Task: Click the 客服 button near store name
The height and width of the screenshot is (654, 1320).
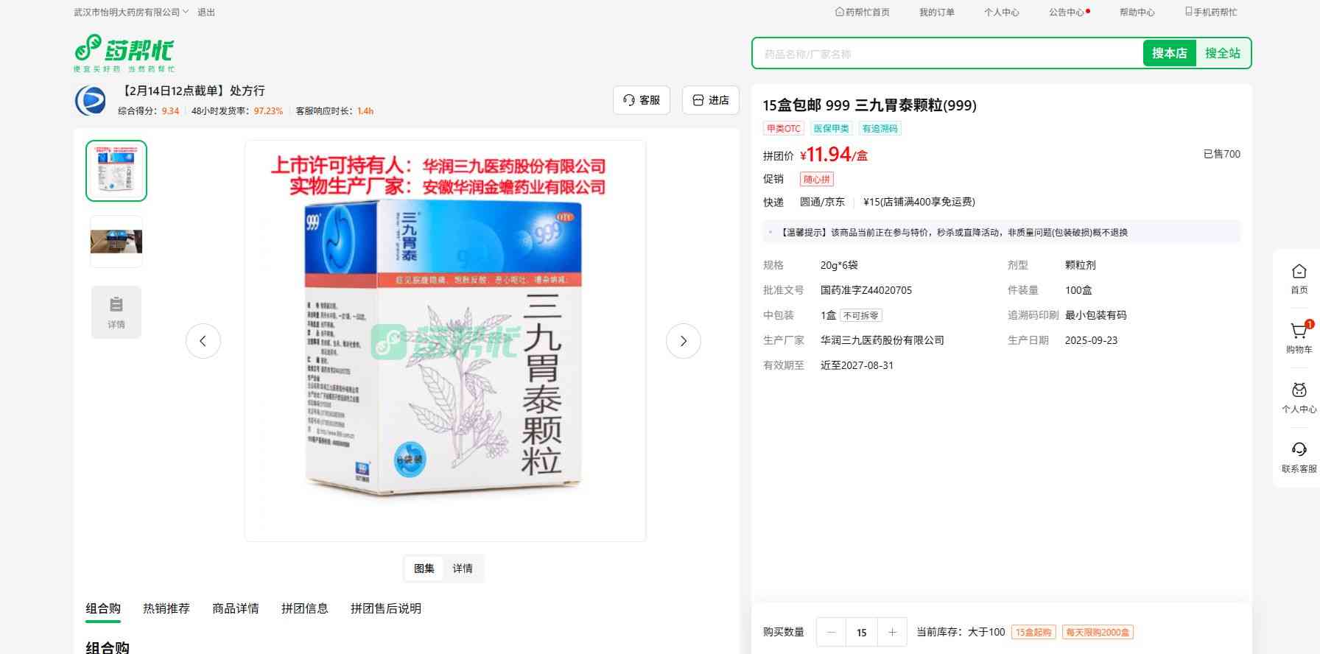Action: click(x=642, y=100)
